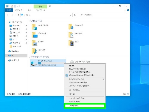Expand the ribbon with the chevron
This screenshot has width=149, height=112.
pyautogui.click(x=125, y=10)
